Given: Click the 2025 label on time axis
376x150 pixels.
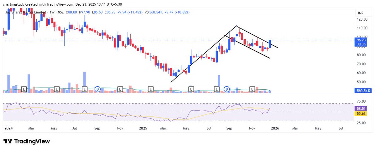Looking at the screenshot, I should click(143, 128).
